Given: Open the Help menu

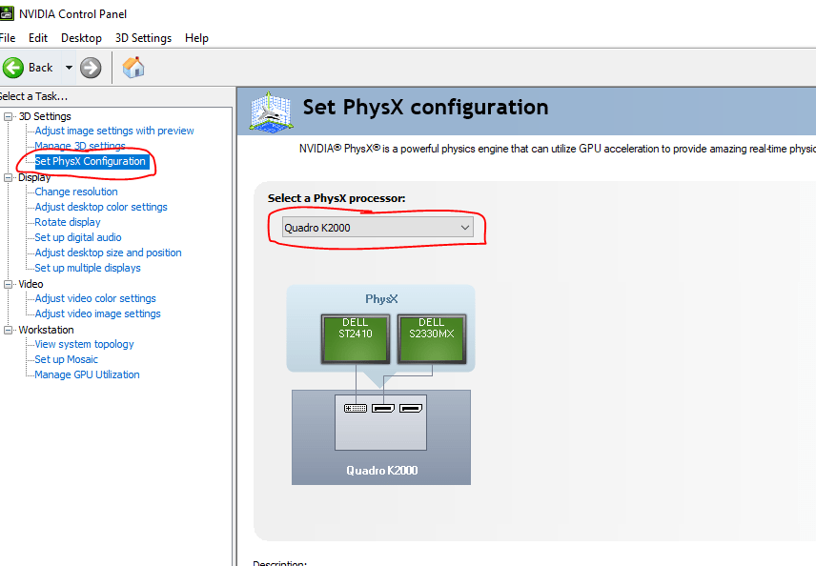Looking at the screenshot, I should tap(196, 38).
